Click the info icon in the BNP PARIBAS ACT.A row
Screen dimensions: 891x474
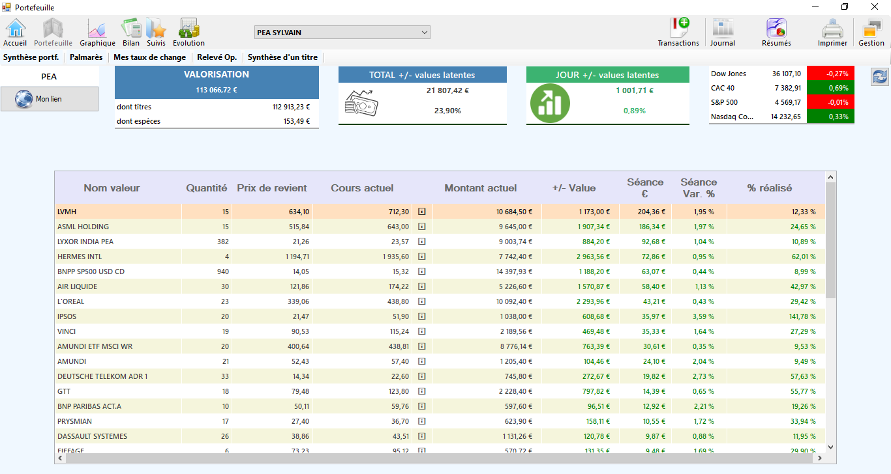(x=421, y=406)
